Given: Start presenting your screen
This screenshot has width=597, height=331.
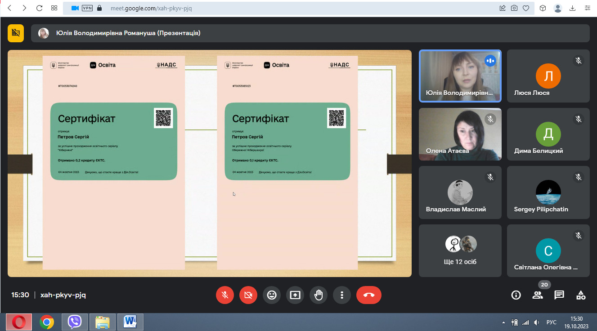Looking at the screenshot, I should click(295, 295).
